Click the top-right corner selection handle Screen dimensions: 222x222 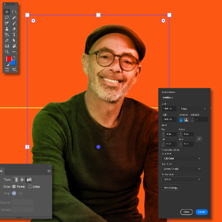tap(169, 15)
